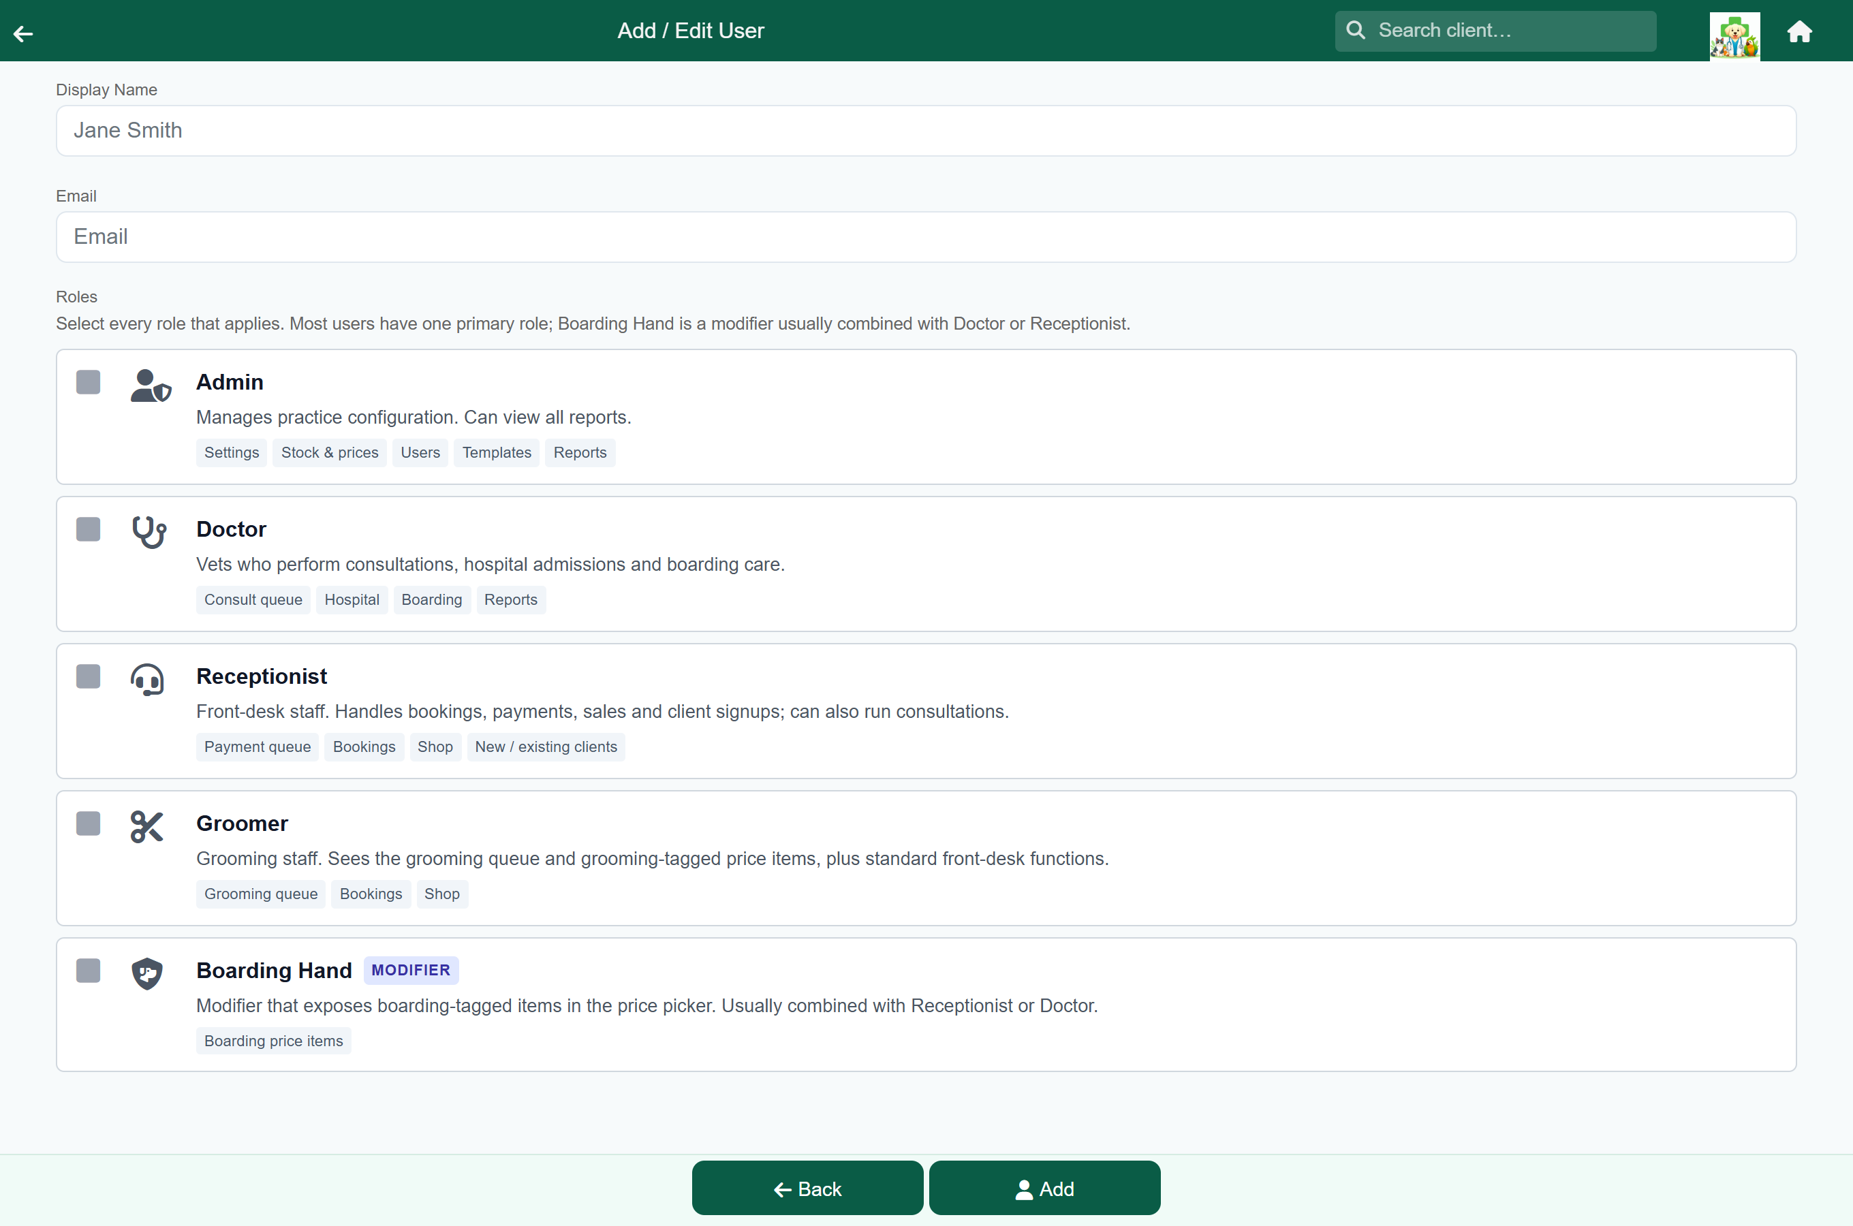The width and height of the screenshot is (1853, 1226).
Task: Open the clinic logo avatar
Action: 1734,35
